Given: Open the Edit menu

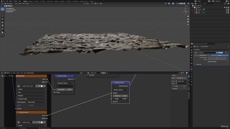Looking at the screenshot, I should 7,1.
